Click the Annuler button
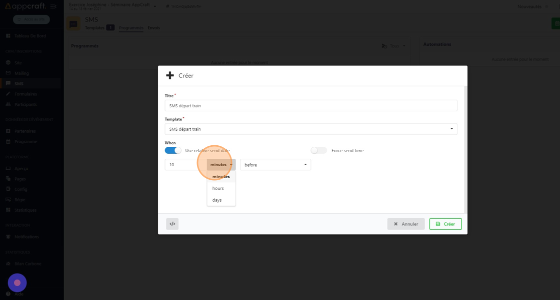 [405, 224]
